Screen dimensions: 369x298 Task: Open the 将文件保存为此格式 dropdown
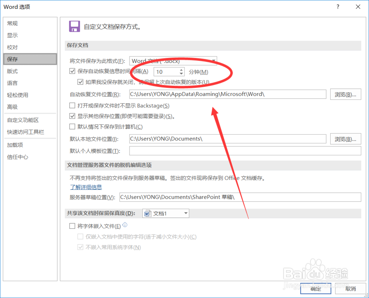pos(213,61)
